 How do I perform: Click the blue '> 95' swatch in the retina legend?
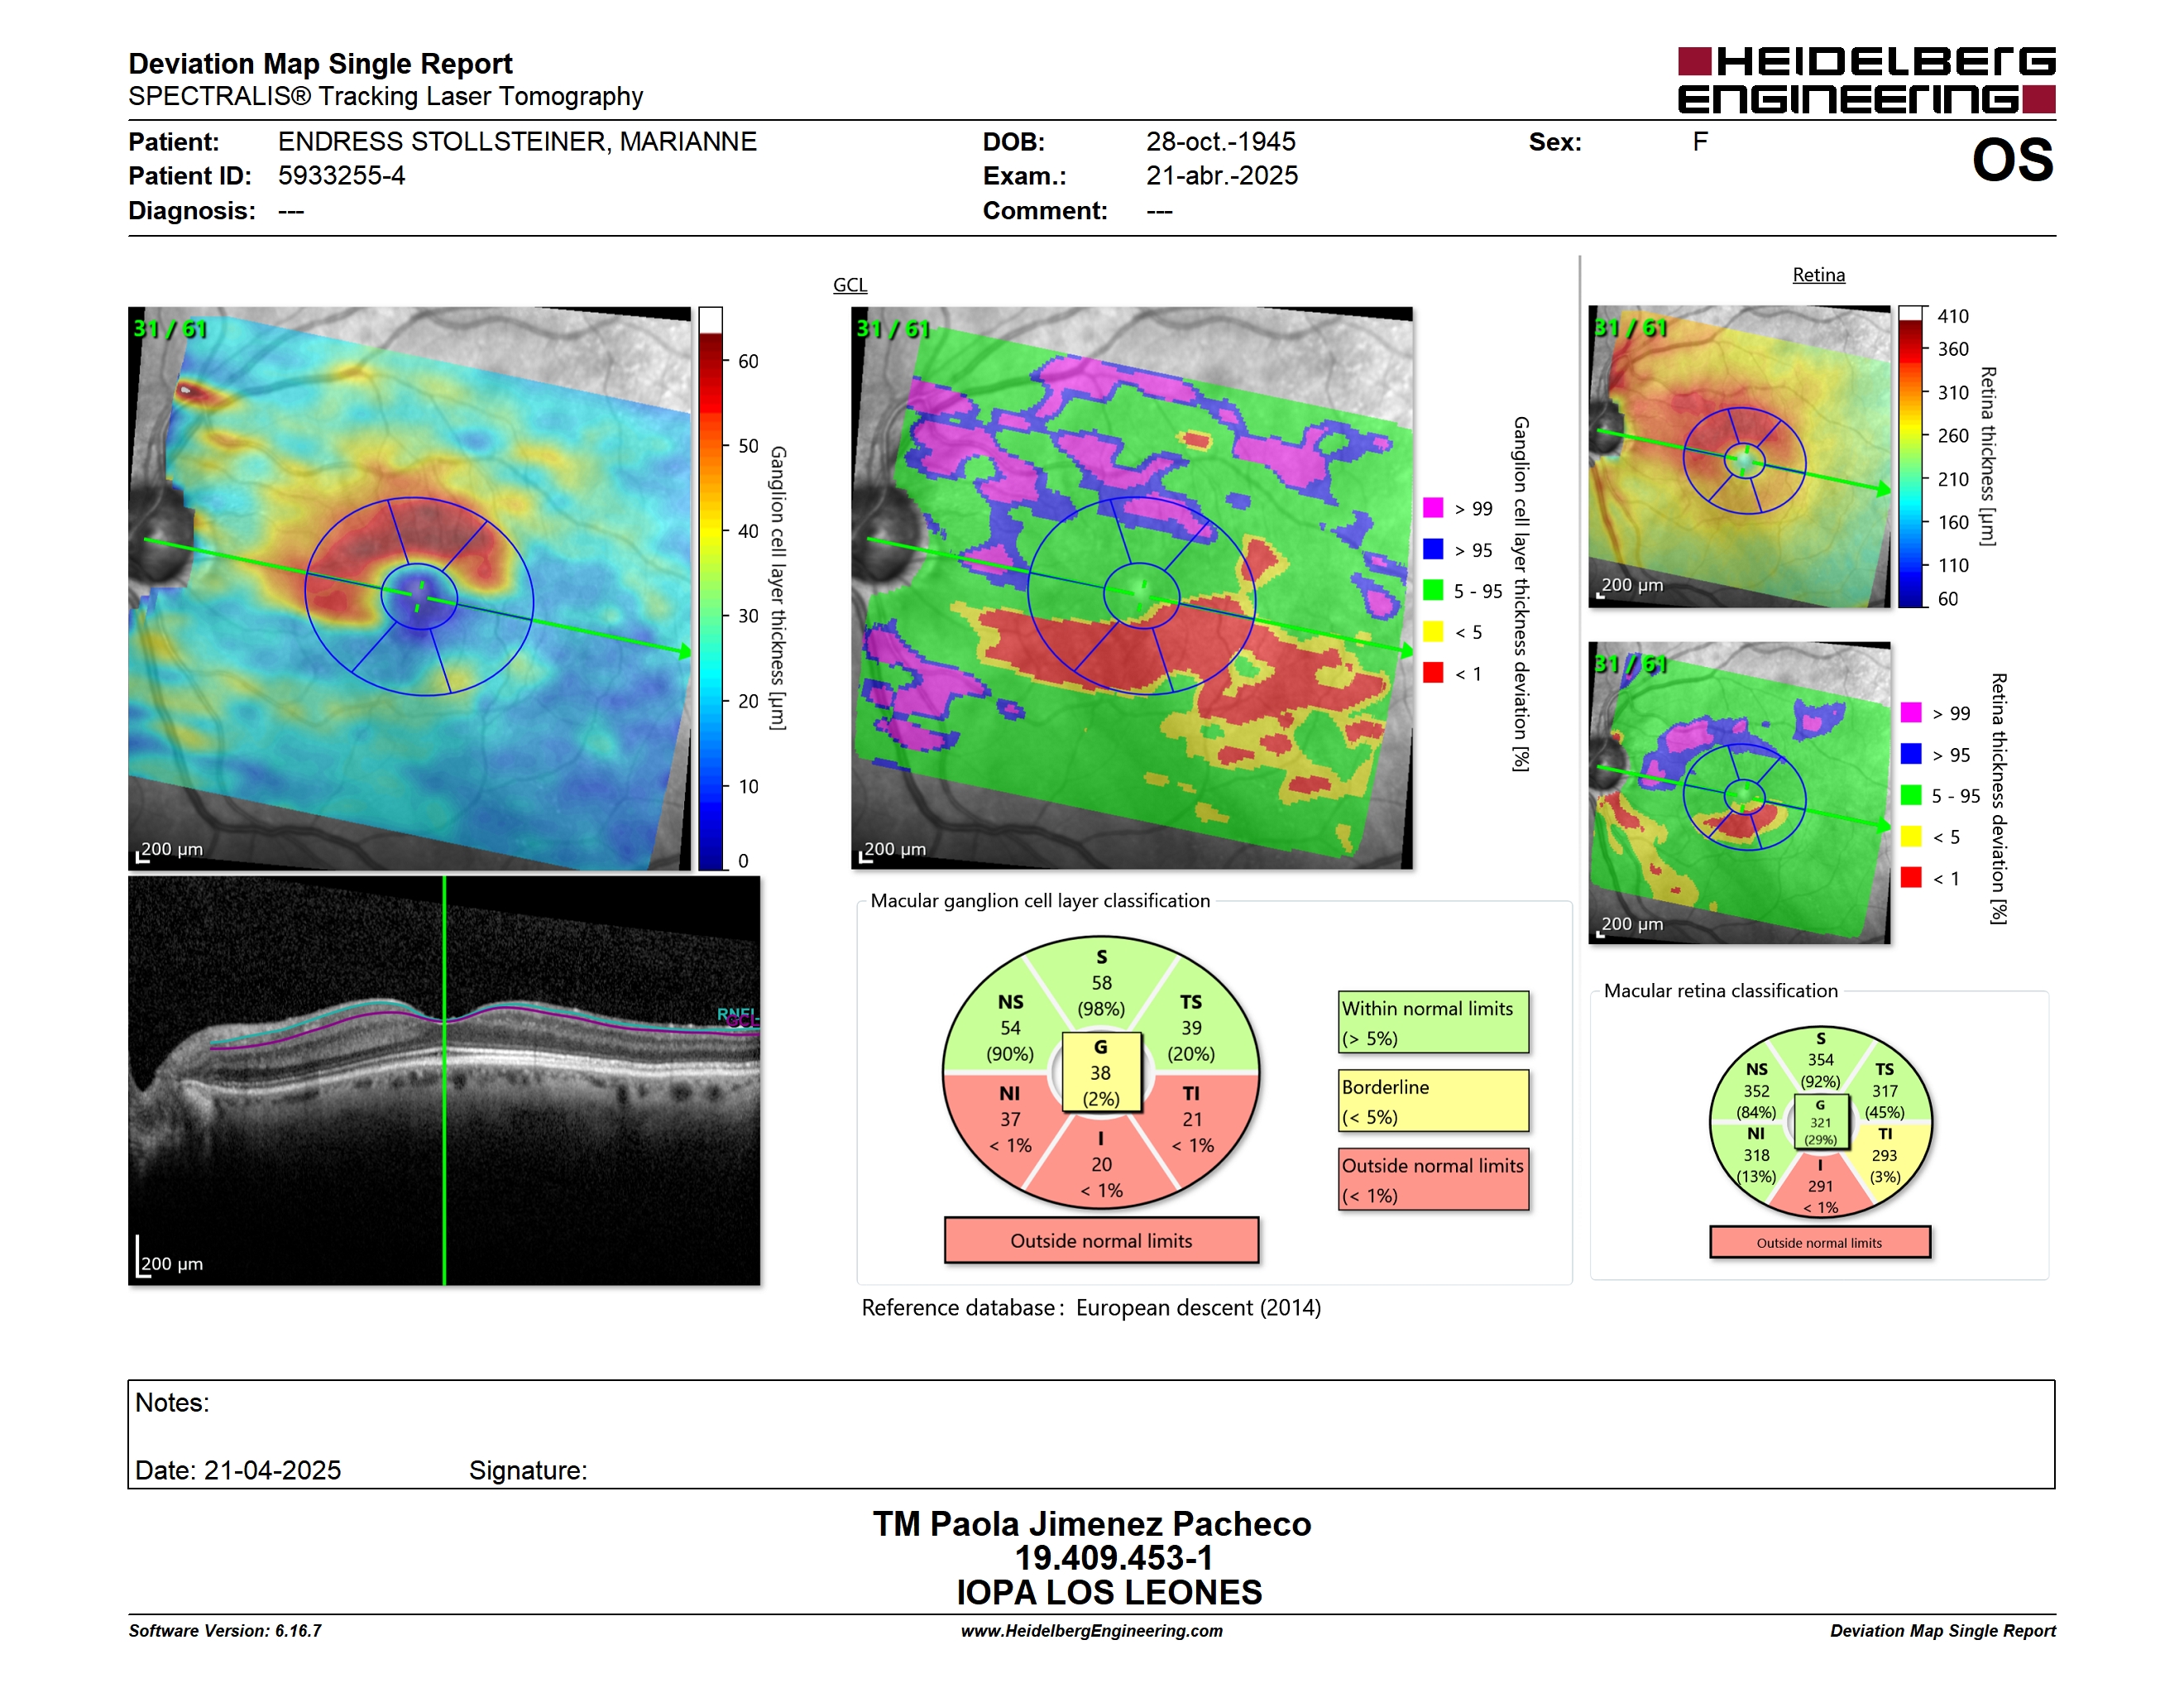tap(1910, 753)
